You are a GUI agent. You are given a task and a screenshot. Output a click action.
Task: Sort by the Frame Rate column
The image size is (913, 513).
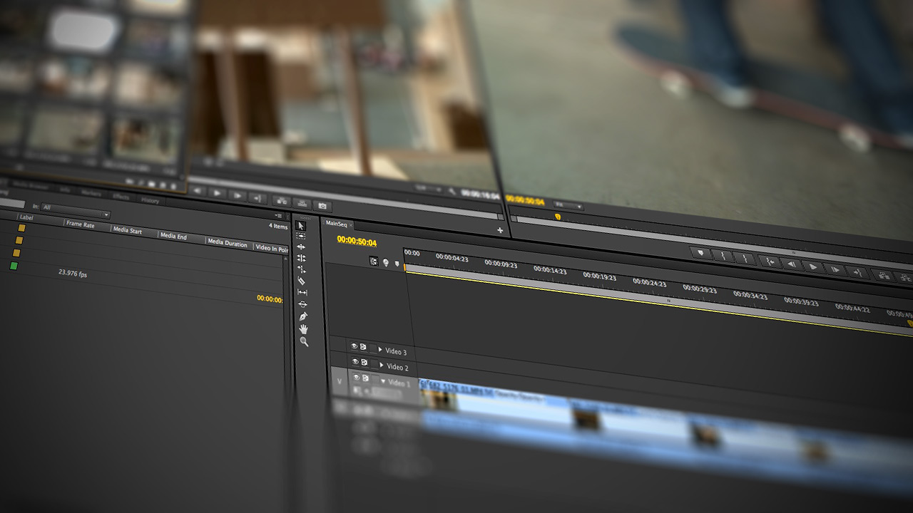(x=81, y=224)
